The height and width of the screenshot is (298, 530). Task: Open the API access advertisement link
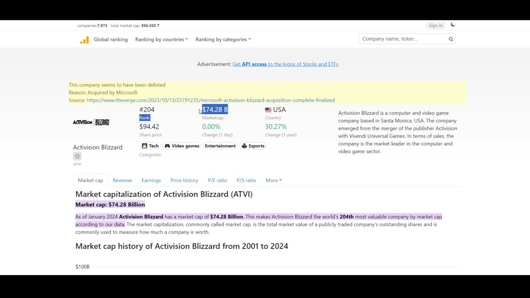click(x=285, y=64)
